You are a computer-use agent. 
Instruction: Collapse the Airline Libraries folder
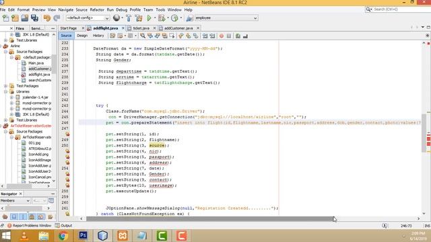tap(6, 91)
